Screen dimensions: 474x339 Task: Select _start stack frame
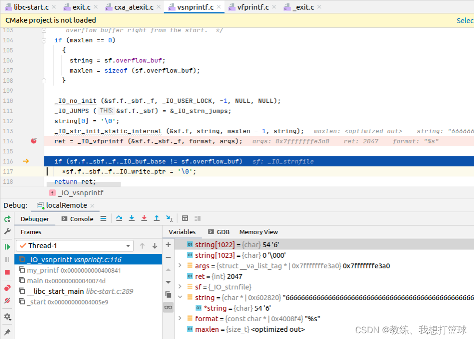[88, 302]
